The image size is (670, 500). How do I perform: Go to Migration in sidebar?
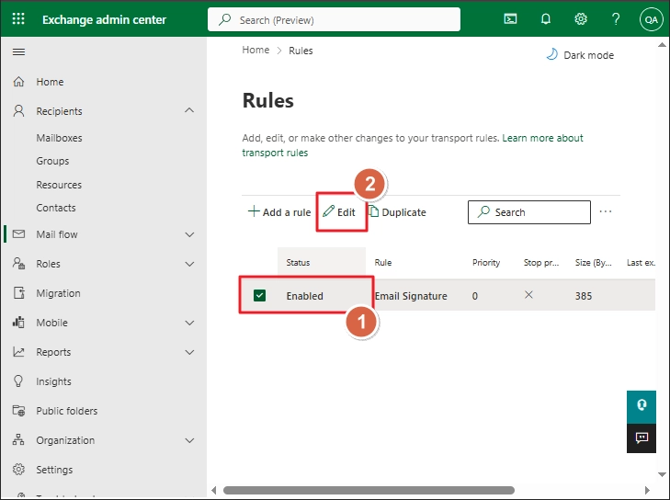point(58,293)
